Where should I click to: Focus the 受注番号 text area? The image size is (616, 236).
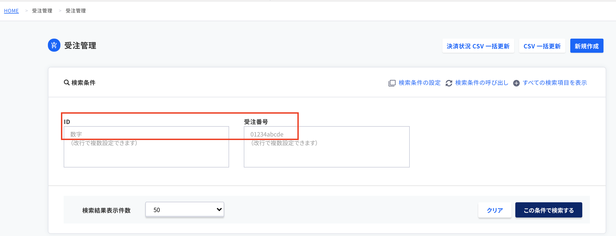click(x=327, y=147)
